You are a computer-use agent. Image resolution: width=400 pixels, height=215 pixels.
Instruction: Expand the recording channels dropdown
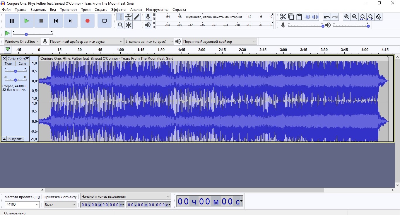[x=149, y=42]
